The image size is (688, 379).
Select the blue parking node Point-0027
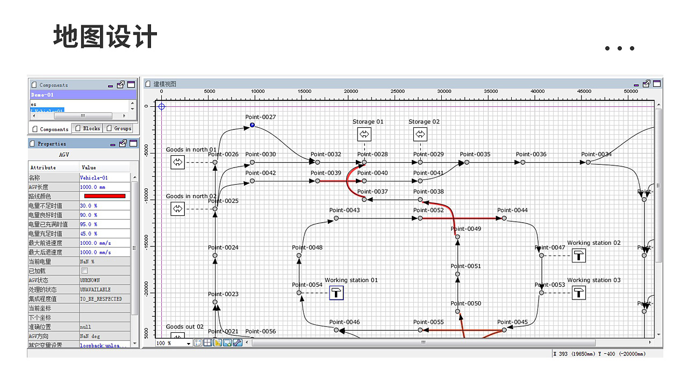[x=252, y=125]
